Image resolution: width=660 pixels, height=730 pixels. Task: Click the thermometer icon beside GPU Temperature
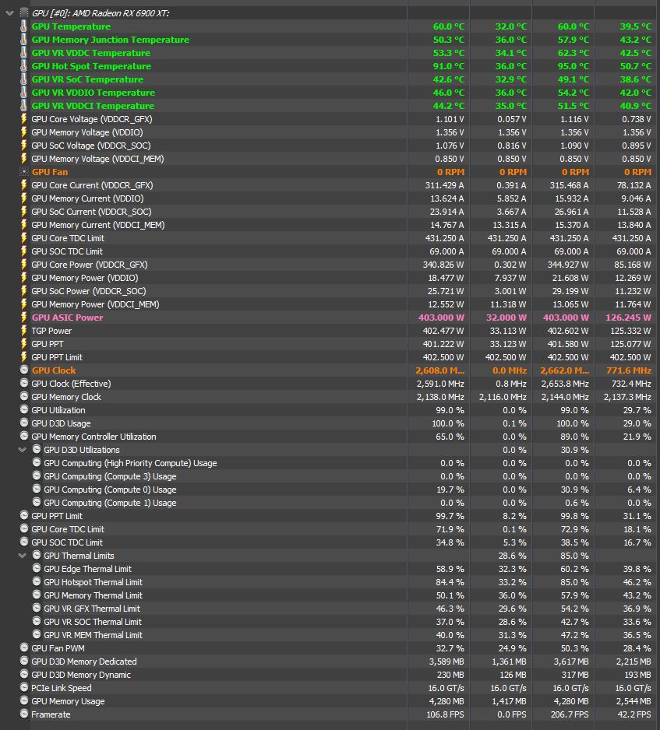(24, 26)
